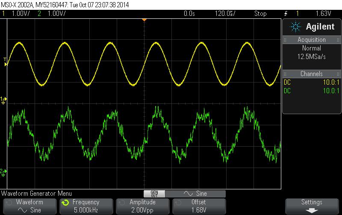Viewport: 342px width, 215px height.
Task: Click the trigger level T marker
Action: pos(5,62)
